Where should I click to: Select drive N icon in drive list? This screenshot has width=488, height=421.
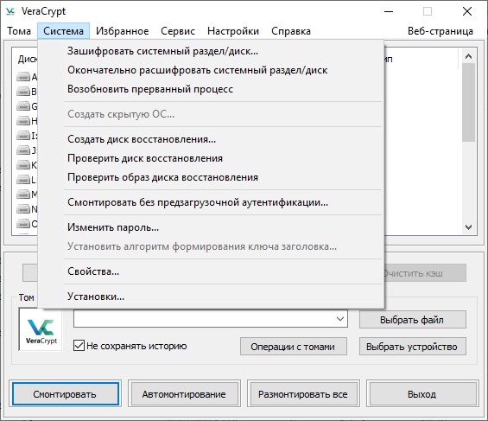[23, 209]
